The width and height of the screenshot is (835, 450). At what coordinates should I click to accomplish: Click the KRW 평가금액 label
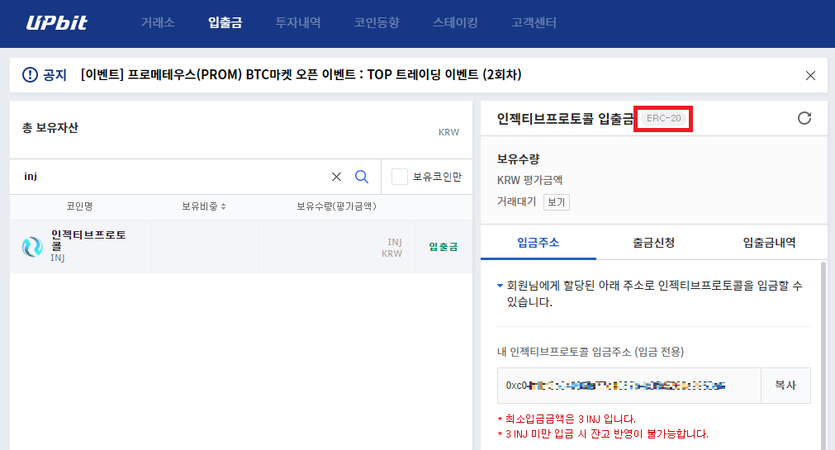tap(530, 180)
